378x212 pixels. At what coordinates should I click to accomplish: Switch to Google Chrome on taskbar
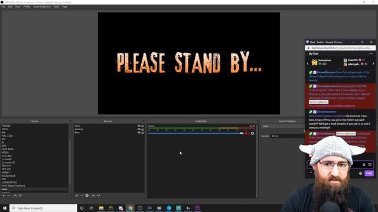click(x=131, y=208)
